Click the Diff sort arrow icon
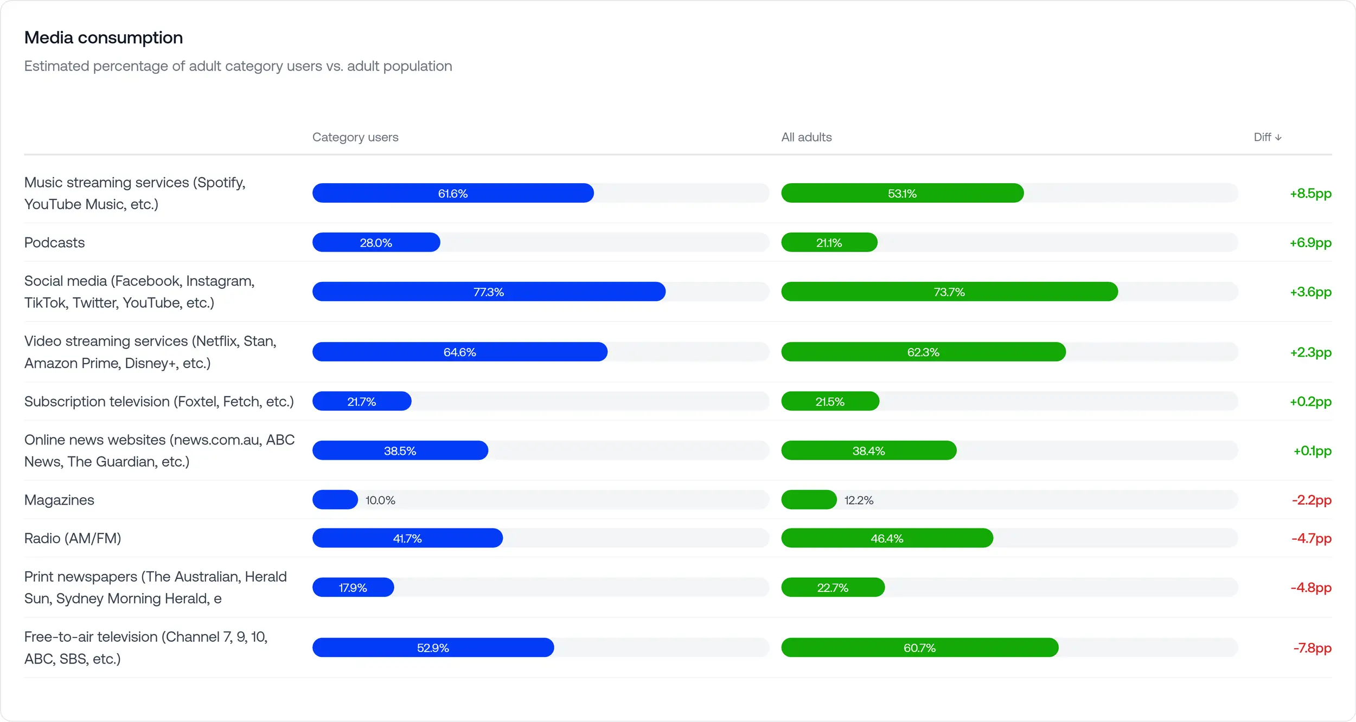This screenshot has height=722, width=1356. pos(1278,138)
